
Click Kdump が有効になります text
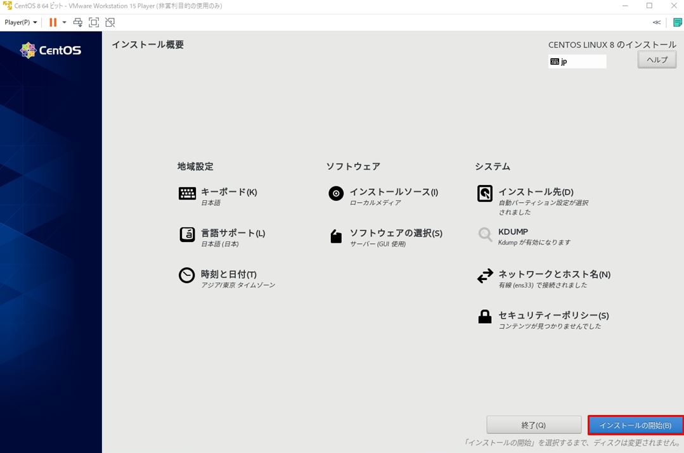[x=534, y=243]
